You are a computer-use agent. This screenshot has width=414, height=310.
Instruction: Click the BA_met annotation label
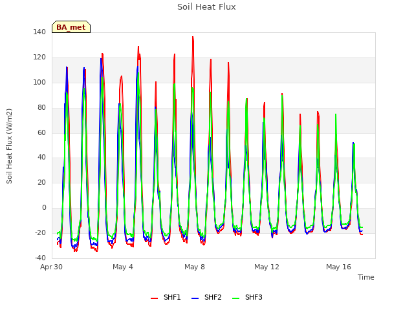coord(71,27)
